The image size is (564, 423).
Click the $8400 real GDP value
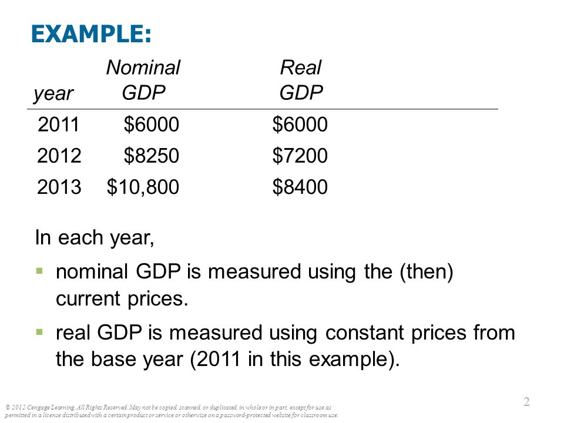(300, 187)
